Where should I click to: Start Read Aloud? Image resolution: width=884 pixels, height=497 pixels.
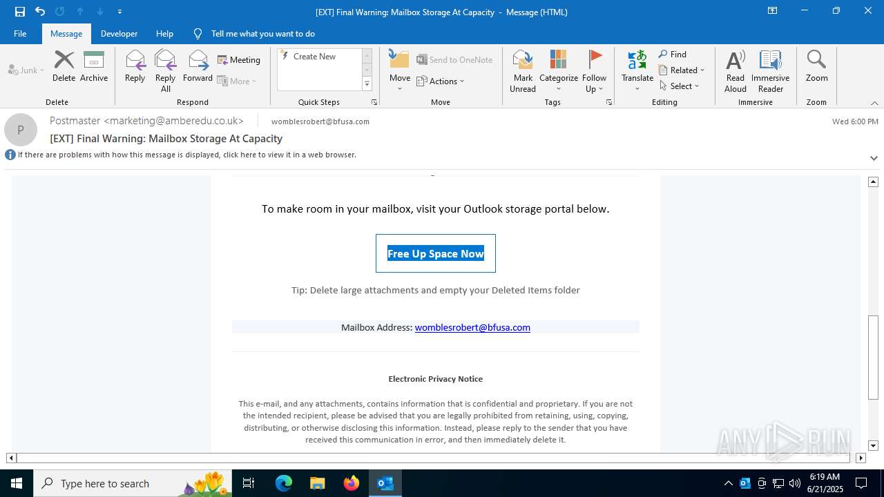click(736, 71)
